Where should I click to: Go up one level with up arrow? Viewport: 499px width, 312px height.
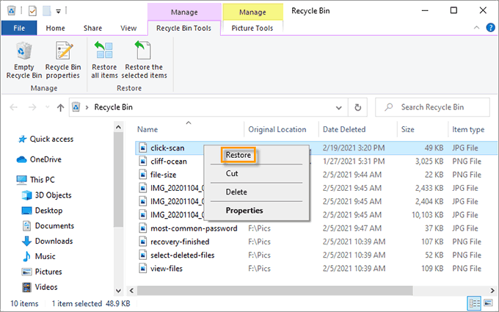60,108
